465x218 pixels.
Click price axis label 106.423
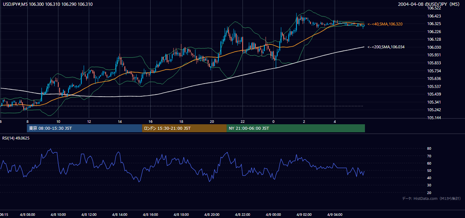[434, 16]
